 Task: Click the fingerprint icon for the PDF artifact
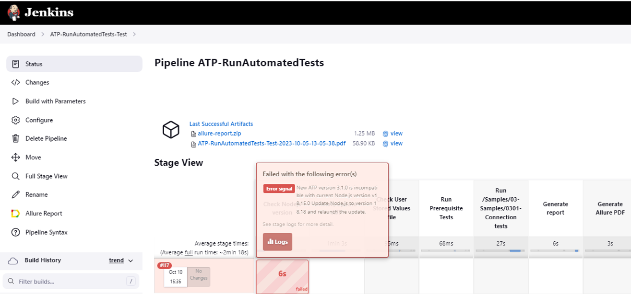point(385,144)
